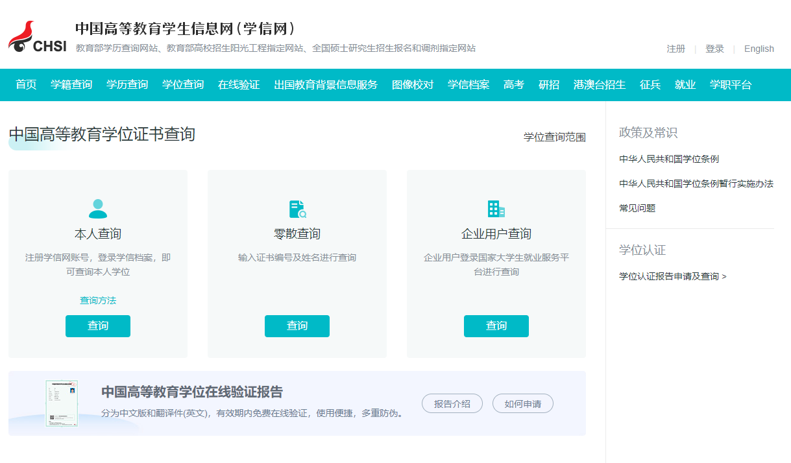Go to 首页 in the navigation bar
Screen dimensions: 791x463
[x=26, y=85]
